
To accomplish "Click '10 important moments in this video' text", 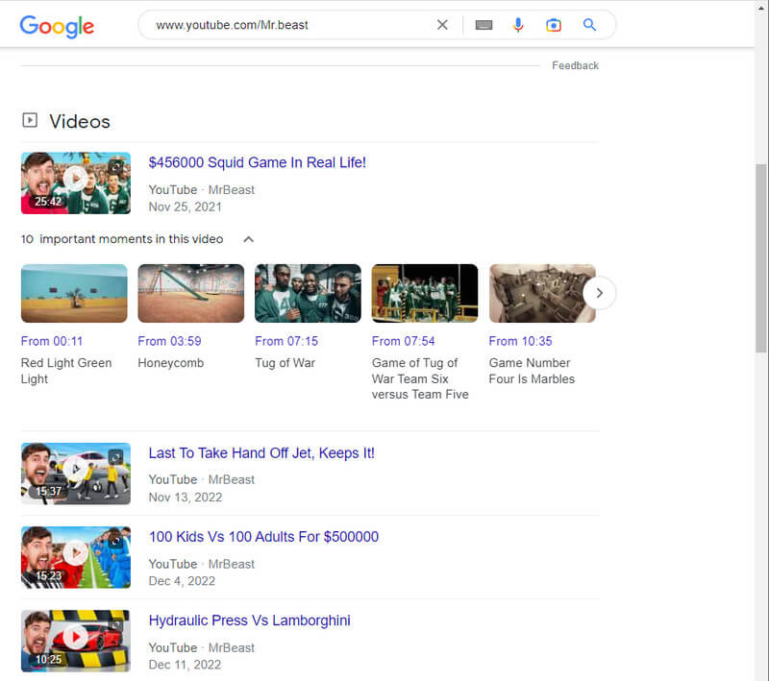I will click(122, 239).
